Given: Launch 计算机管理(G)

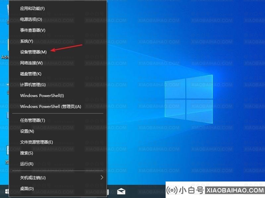Looking at the screenshot, I should [x=58, y=85].
